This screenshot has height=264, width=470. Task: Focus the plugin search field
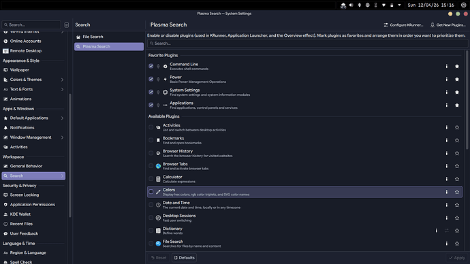click(307, 44)
